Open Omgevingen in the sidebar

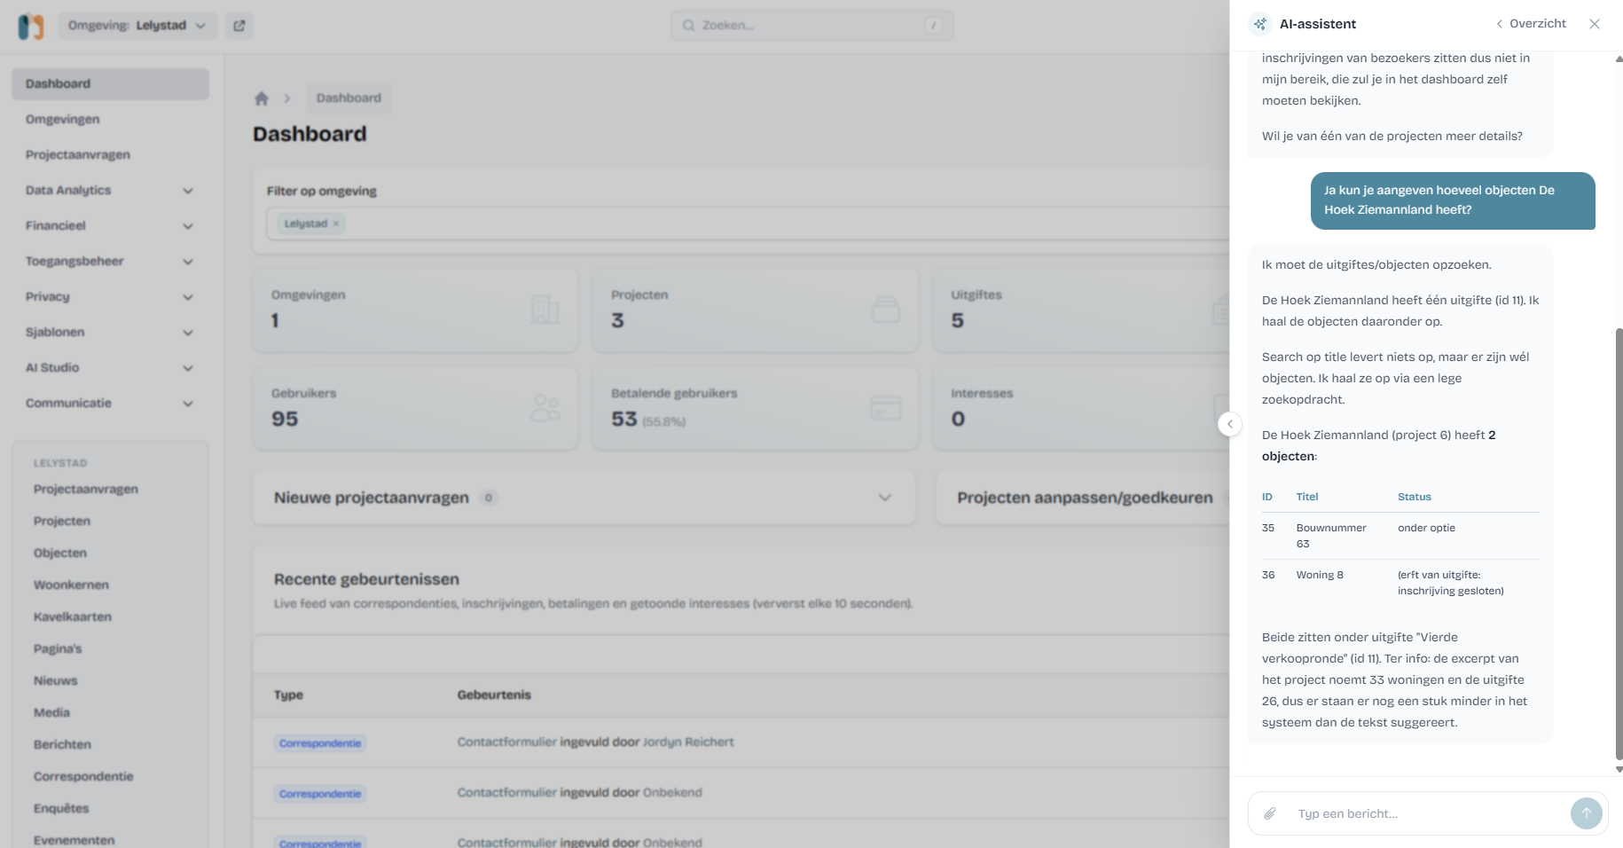point(110,119)
